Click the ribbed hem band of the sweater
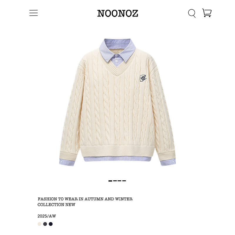The height and width of the screenshot is (235, 235). coord(117,151)
